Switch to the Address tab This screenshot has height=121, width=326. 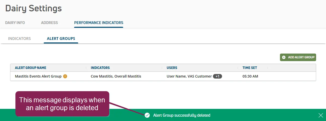tap(49, 23)
